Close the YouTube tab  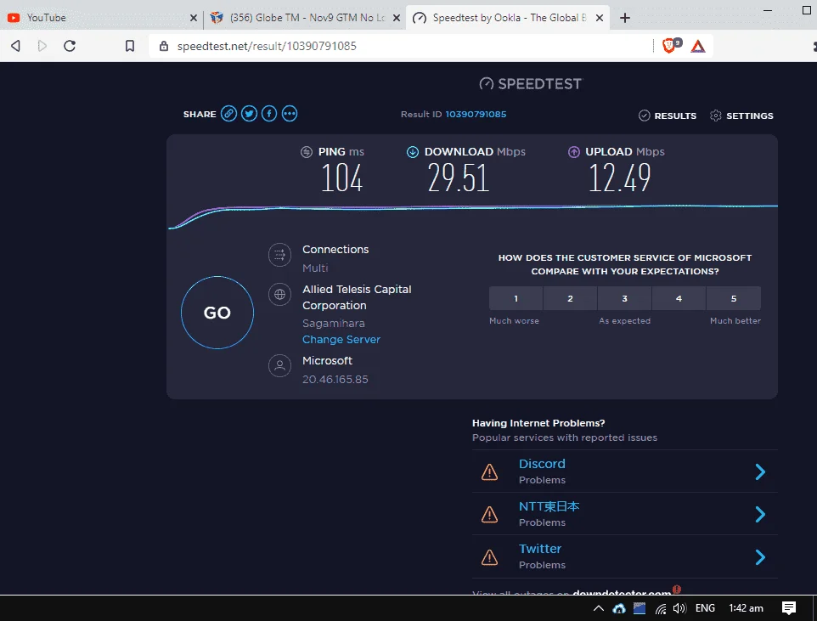click(194, 18)
